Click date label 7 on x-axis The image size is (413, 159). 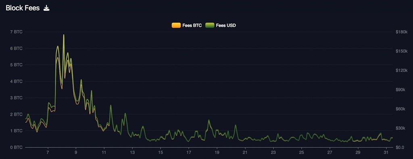[48, 153]
